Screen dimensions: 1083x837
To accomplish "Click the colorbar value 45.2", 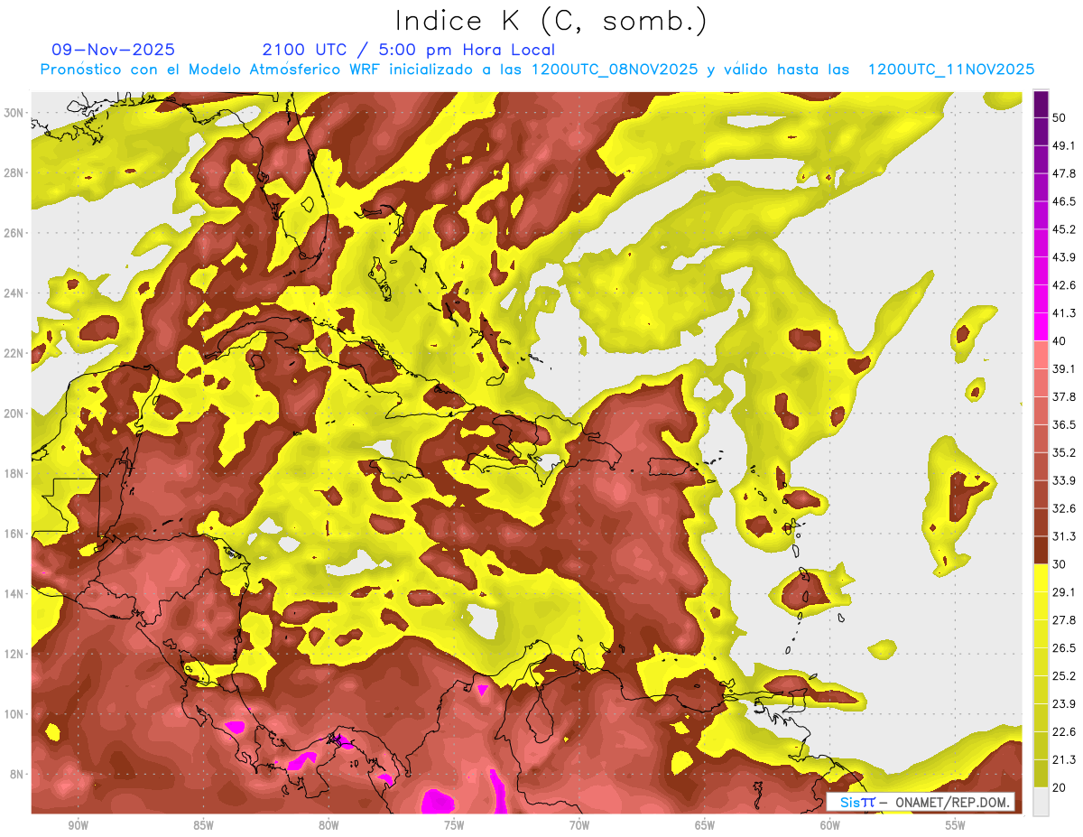I will [1063, 229].
